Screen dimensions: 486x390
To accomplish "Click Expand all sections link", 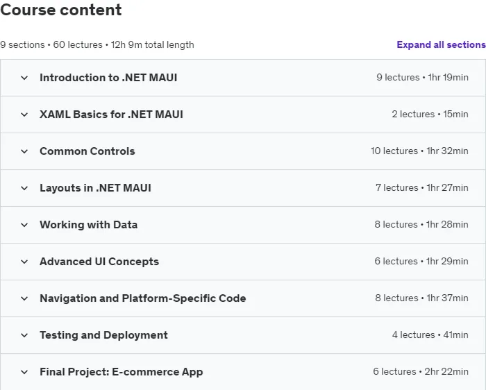I will 441,44.
